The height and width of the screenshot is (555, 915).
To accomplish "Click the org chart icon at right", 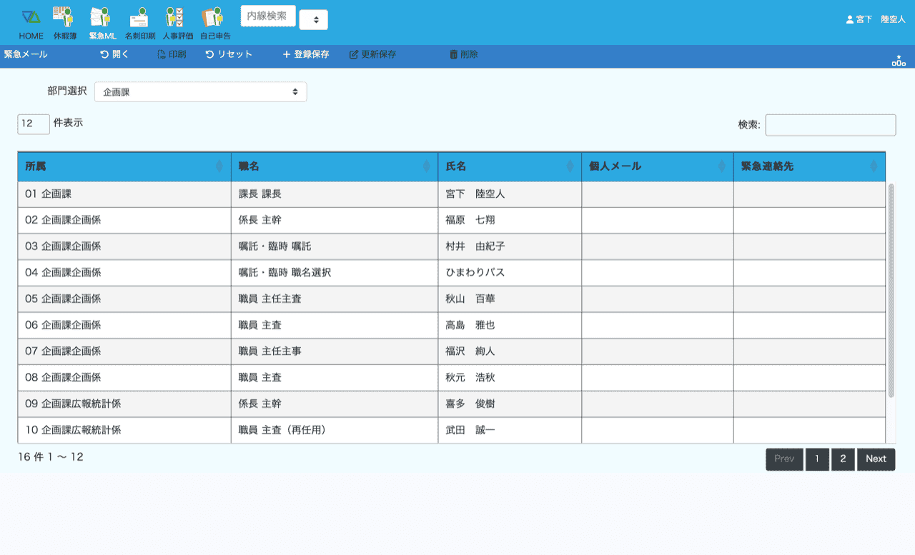I will 899,61.
